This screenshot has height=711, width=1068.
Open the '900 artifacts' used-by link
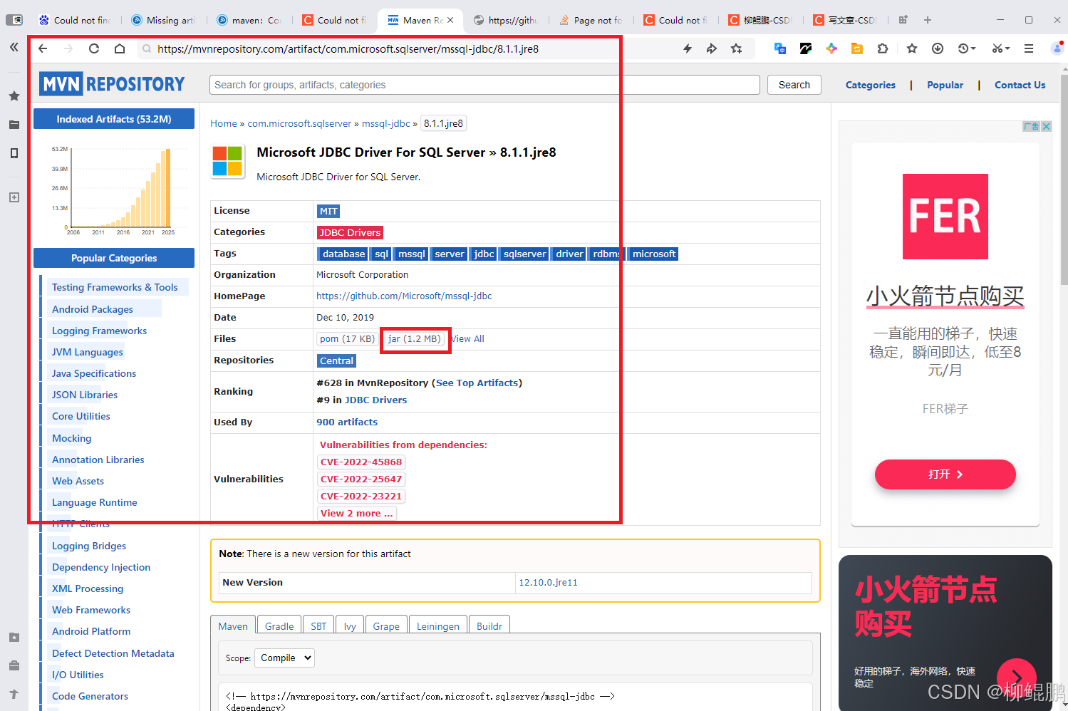[x=347, y=422]
